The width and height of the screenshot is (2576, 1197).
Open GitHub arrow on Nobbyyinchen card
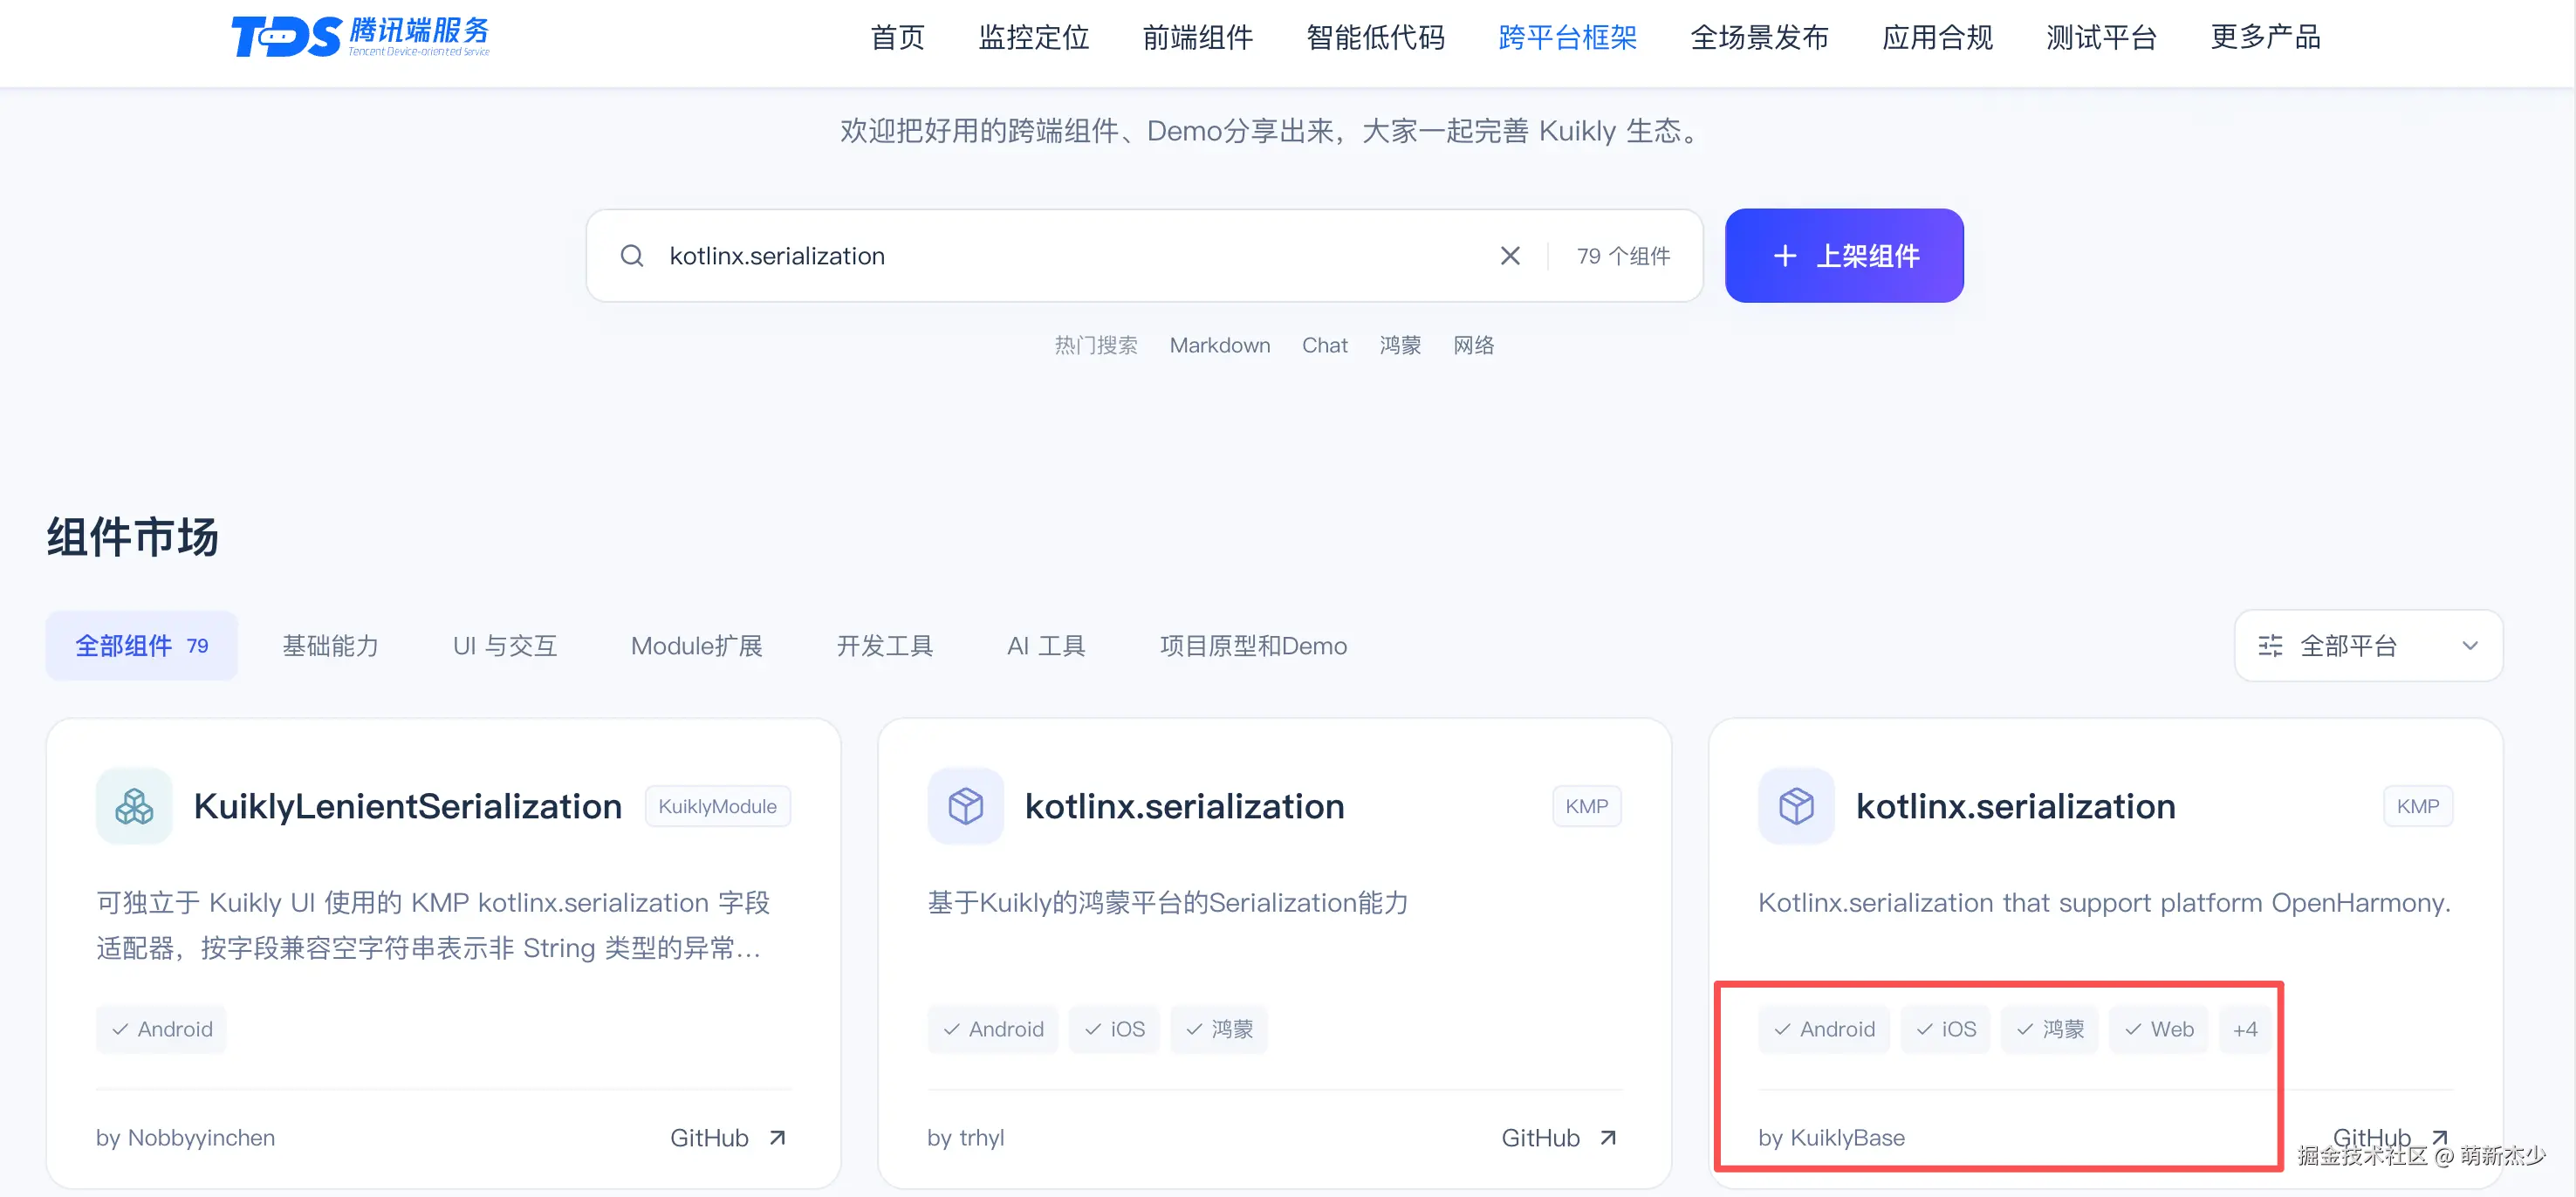click(x=777, y=1138)
